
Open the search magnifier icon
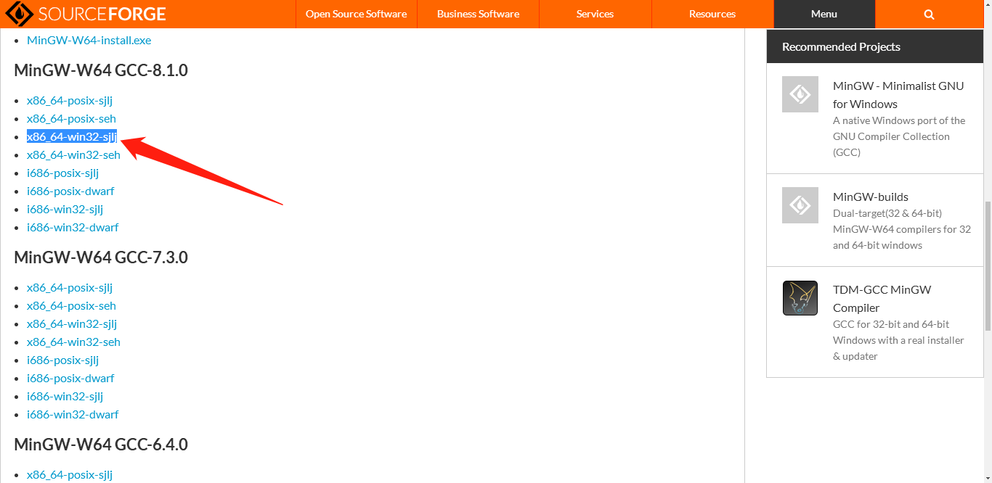tap(929, 14)
